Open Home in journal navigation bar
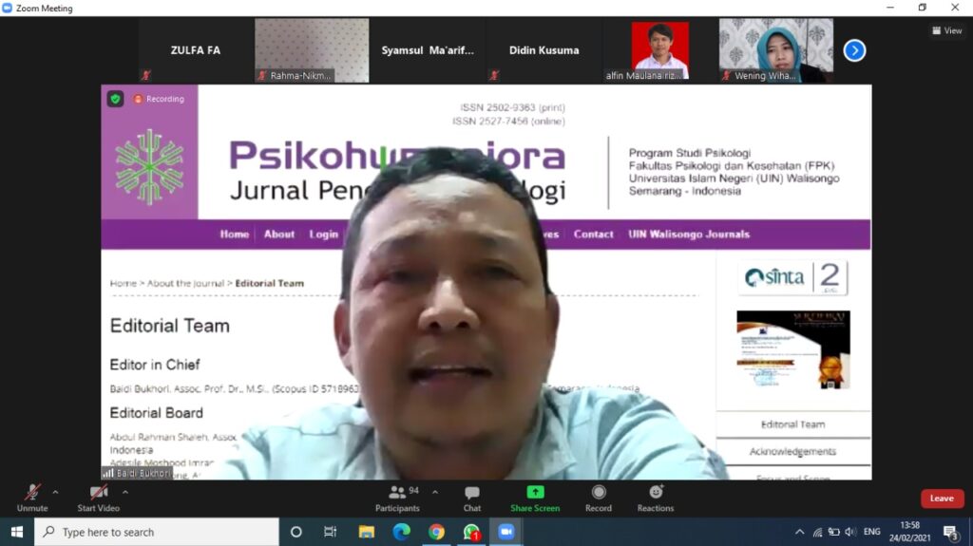 click(x=234, y=234)
